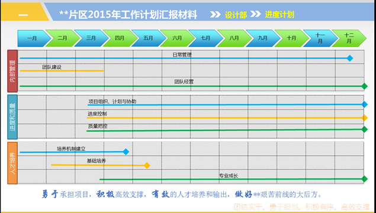Choose the 九月 month arrow

click(x=263, y=38)
